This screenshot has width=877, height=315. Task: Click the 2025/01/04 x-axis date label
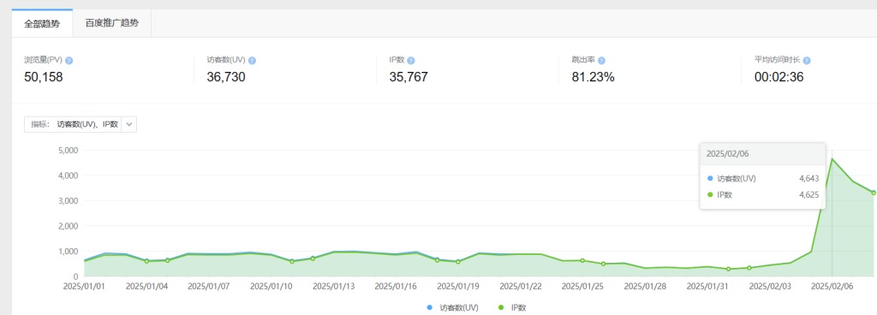[x=146, y=286]
